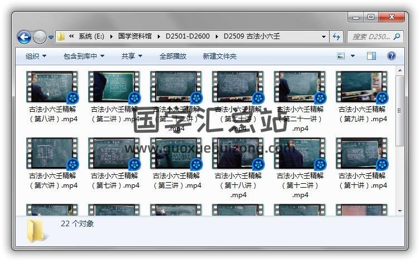This screenshot has height=262, width=420.
Task: Click the 22 个对象 status text
Action: (x=77, y=223)
